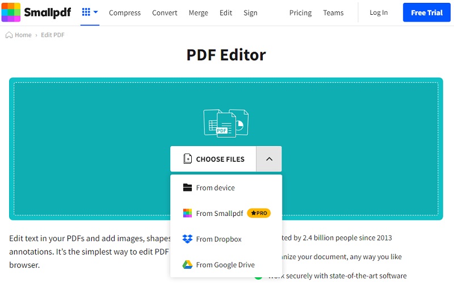454x283 pixels.
Task: Click the Google Drive logo icon
Action: coord(187,264)
